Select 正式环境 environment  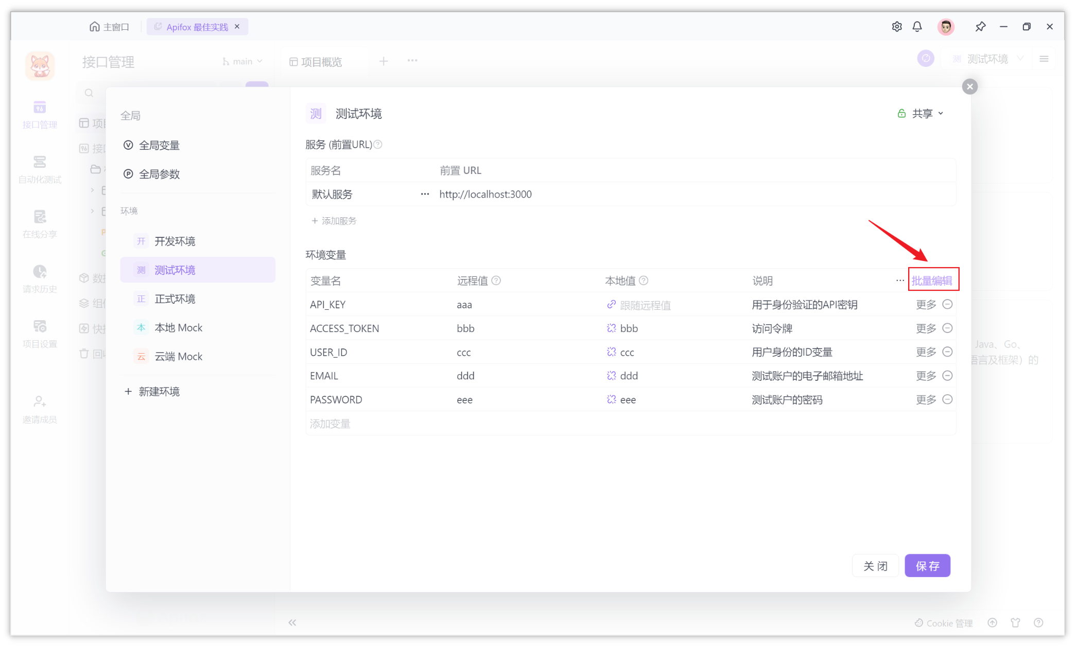198,299
